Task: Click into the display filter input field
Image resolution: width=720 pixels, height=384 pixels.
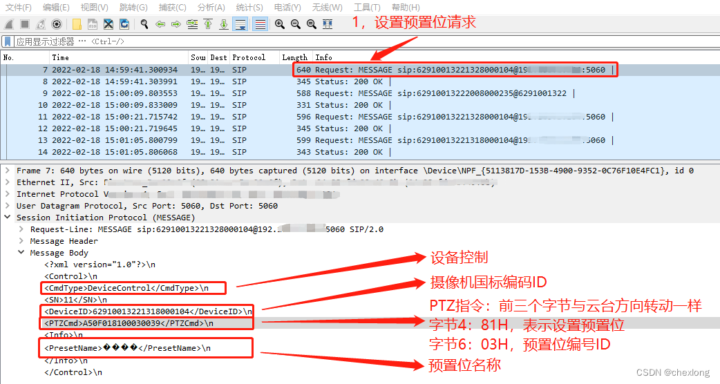Action: point(368,41)
